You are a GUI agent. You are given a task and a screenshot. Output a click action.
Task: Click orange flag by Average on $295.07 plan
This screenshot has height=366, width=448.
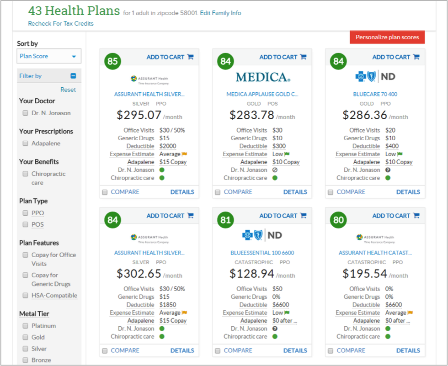point(184,154)
